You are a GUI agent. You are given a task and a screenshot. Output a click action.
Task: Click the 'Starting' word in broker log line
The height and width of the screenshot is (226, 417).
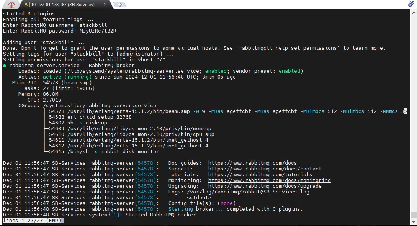coord(181,209)
